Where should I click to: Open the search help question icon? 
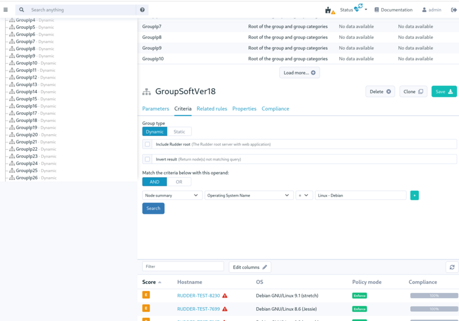142,10
